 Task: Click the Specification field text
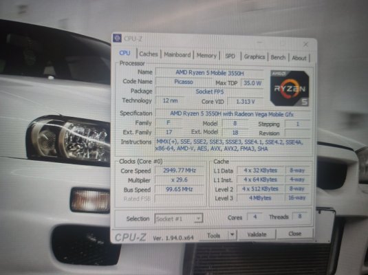click(x=232, y=114)
